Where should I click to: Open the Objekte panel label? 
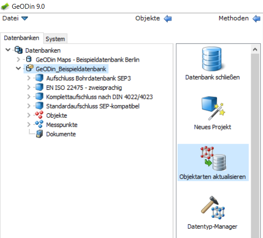(148, 18)
